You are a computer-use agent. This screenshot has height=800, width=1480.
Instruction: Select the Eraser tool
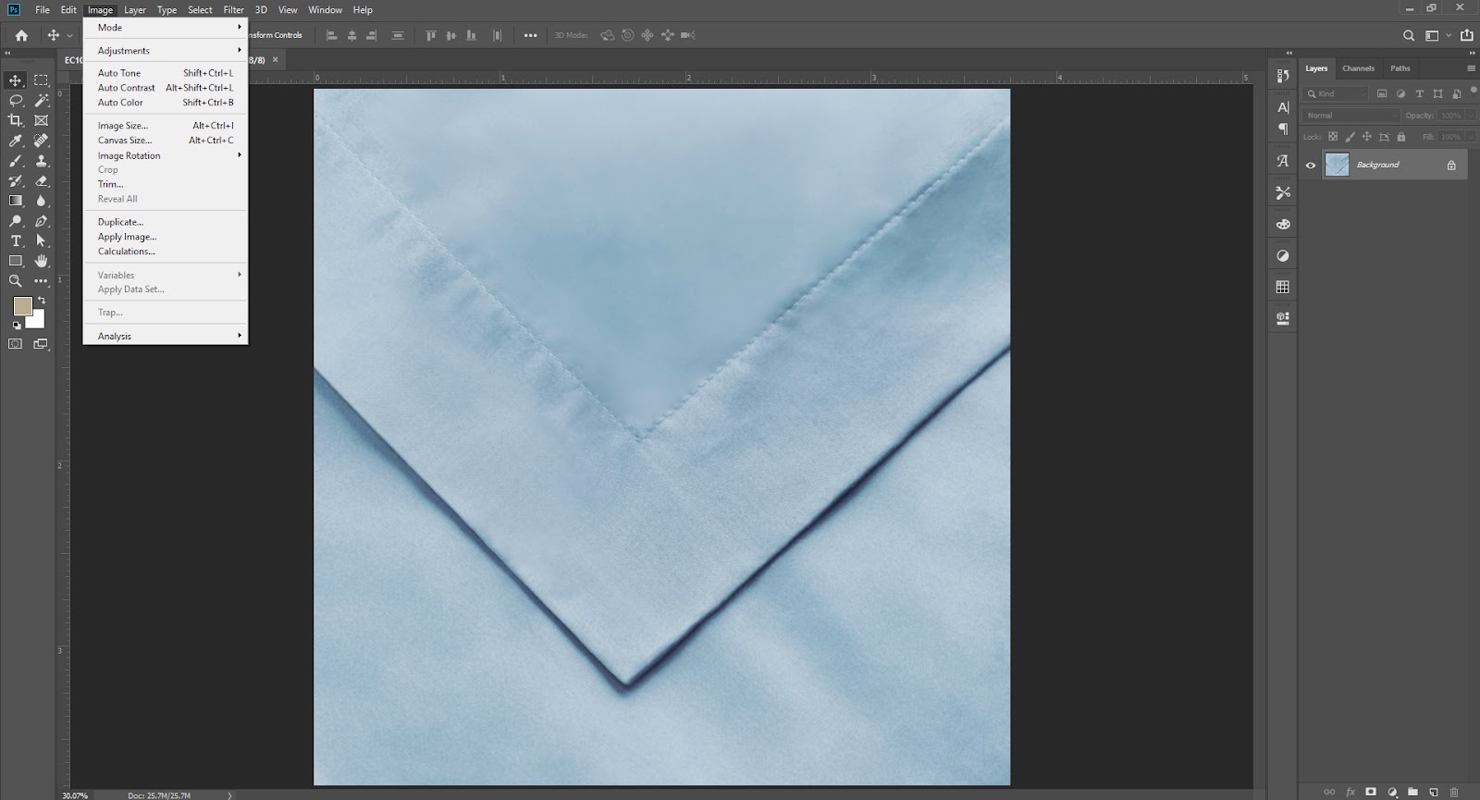pyautogui.click(x=42, y=181)
